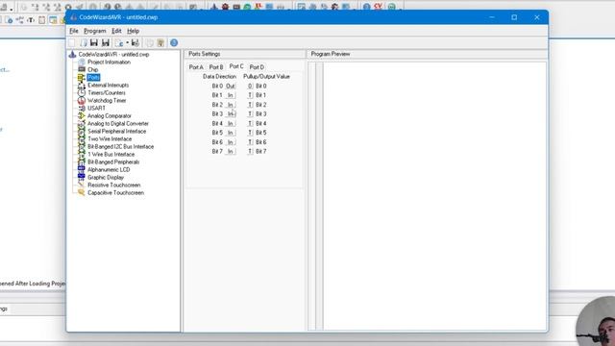
Task: Toggle Bit 4 pullup T button
Action: (x=250, y=123)
